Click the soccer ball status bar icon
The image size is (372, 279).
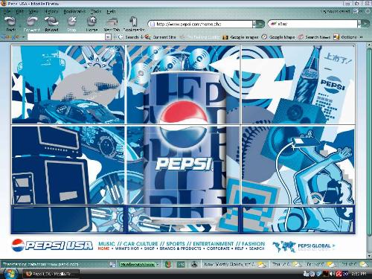(x=194, y=264)
